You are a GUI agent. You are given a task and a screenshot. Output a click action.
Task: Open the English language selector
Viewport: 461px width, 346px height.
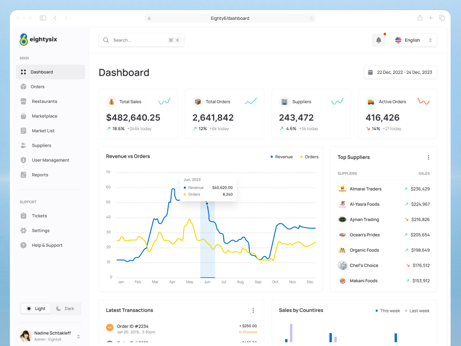click(414, 40)
